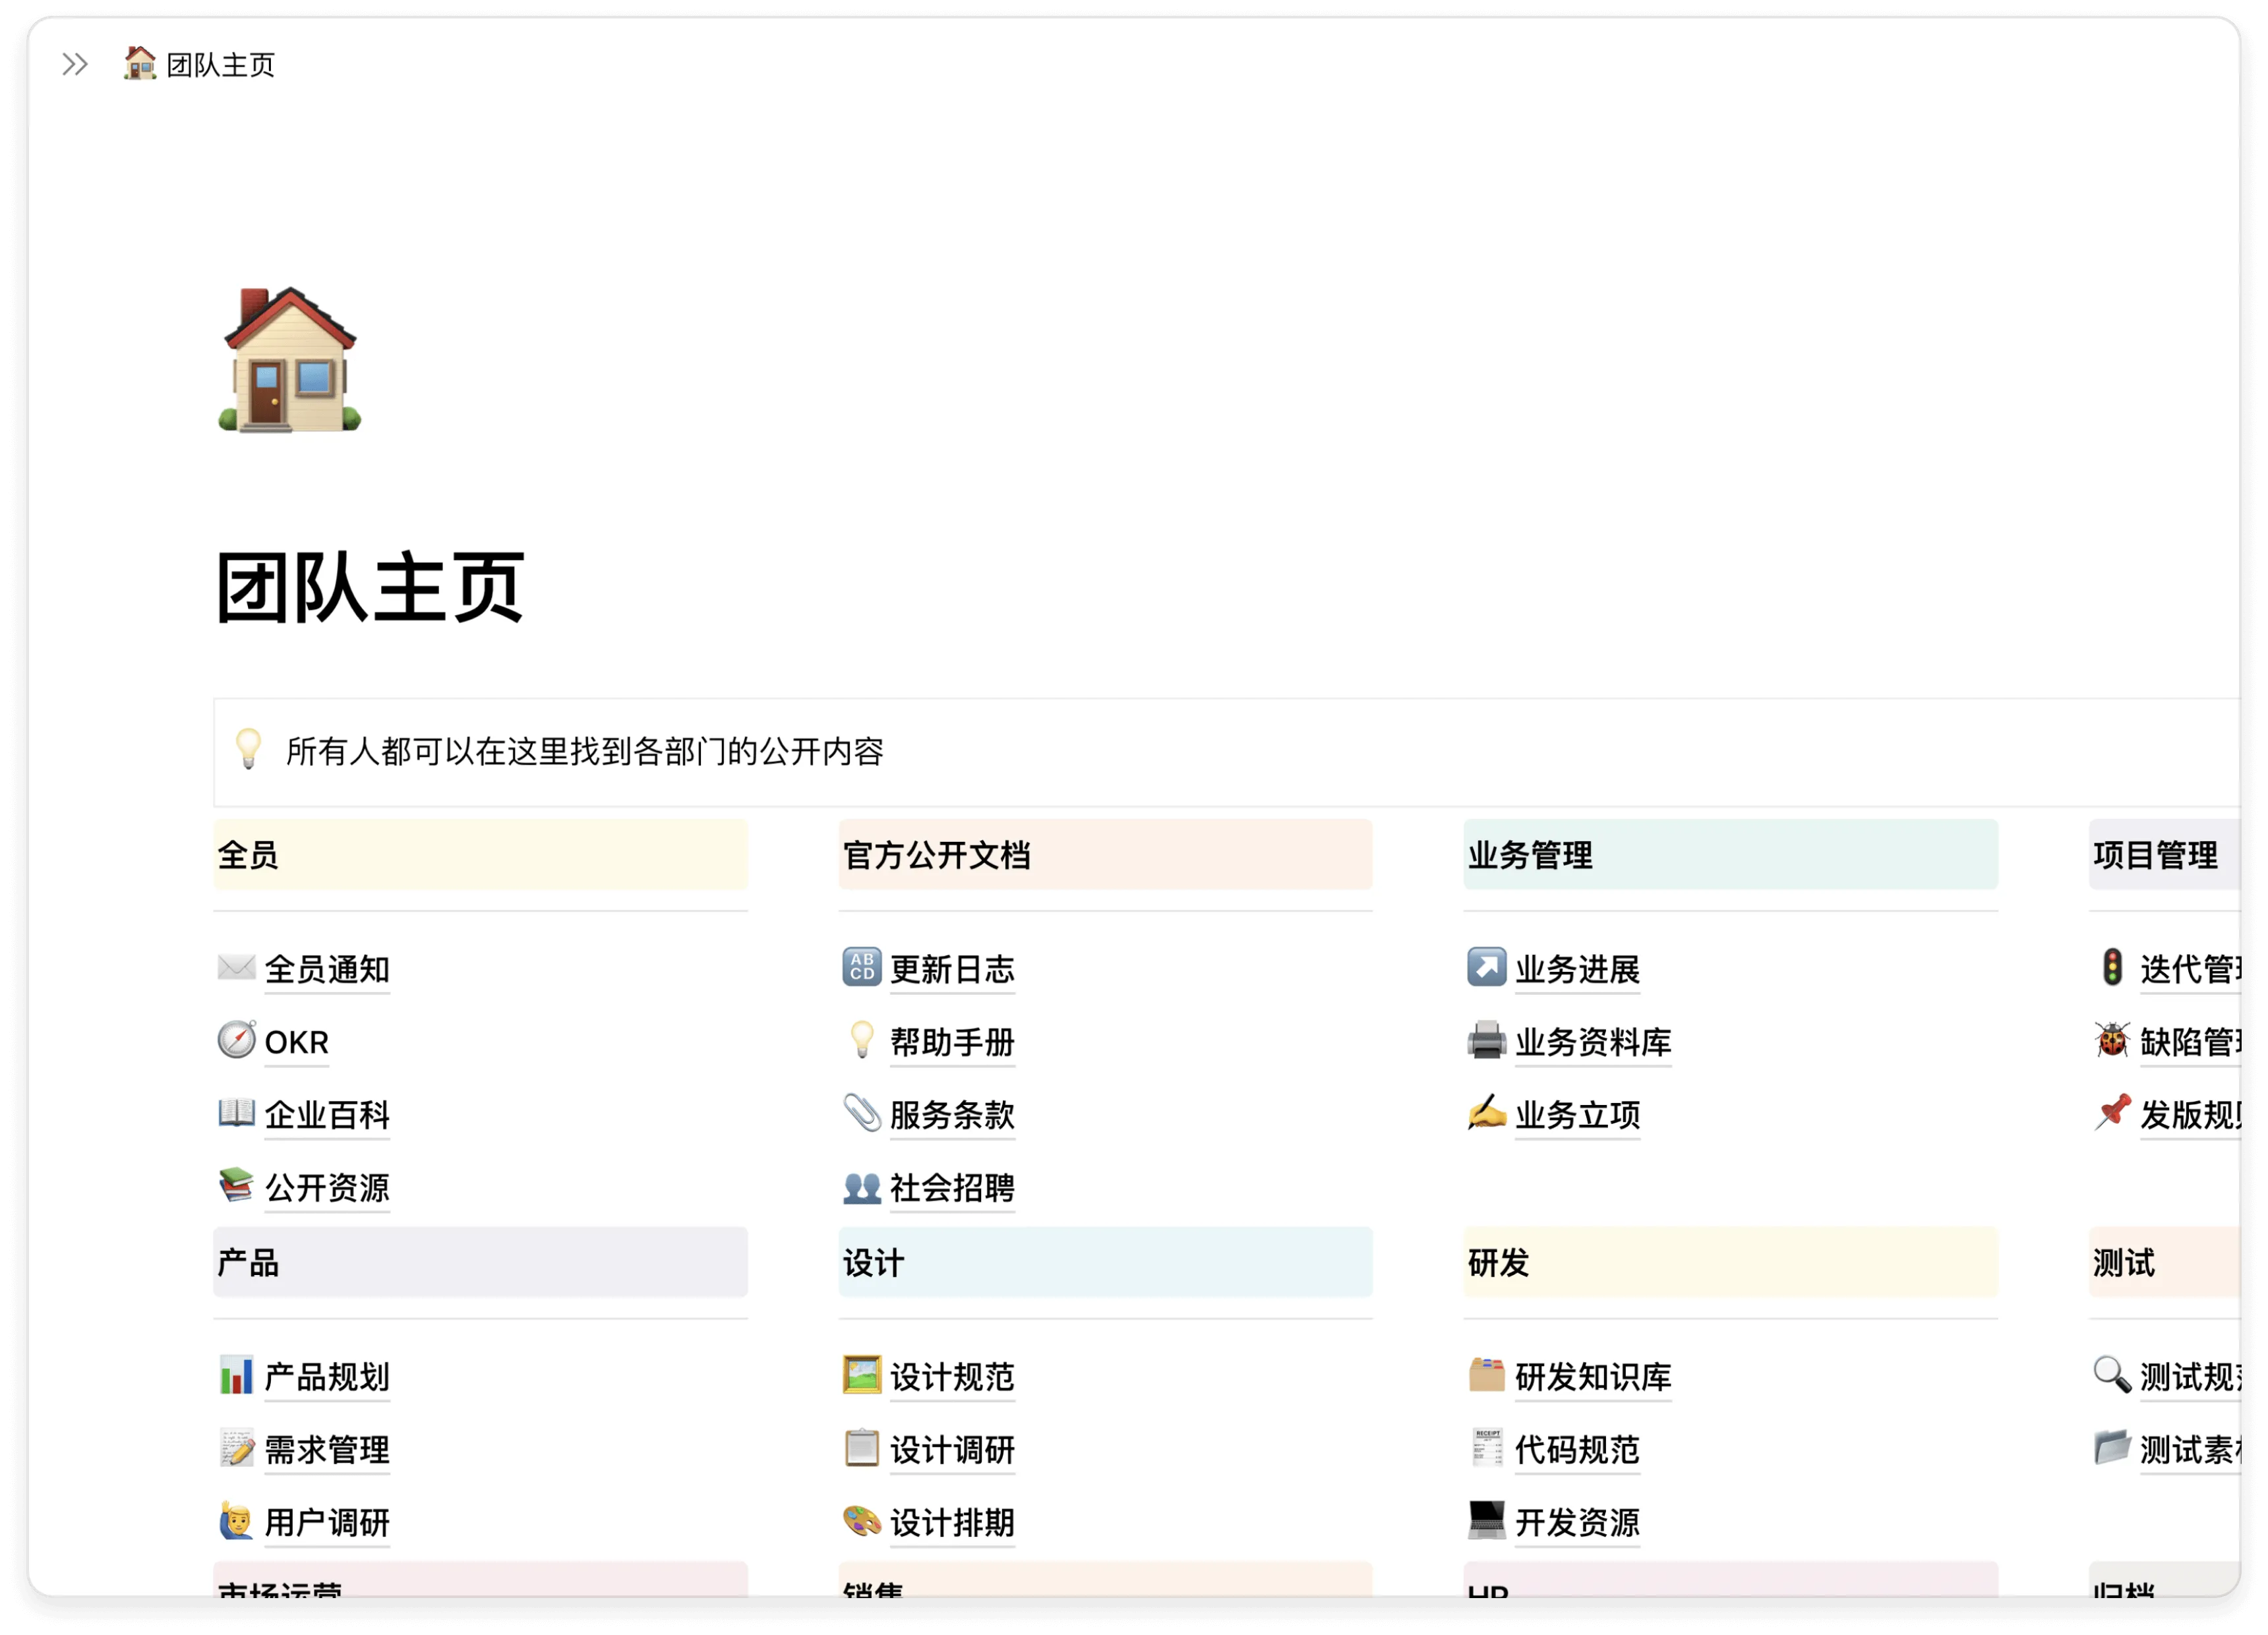Click the envelope icon beside 全员通知

(236, 967)
